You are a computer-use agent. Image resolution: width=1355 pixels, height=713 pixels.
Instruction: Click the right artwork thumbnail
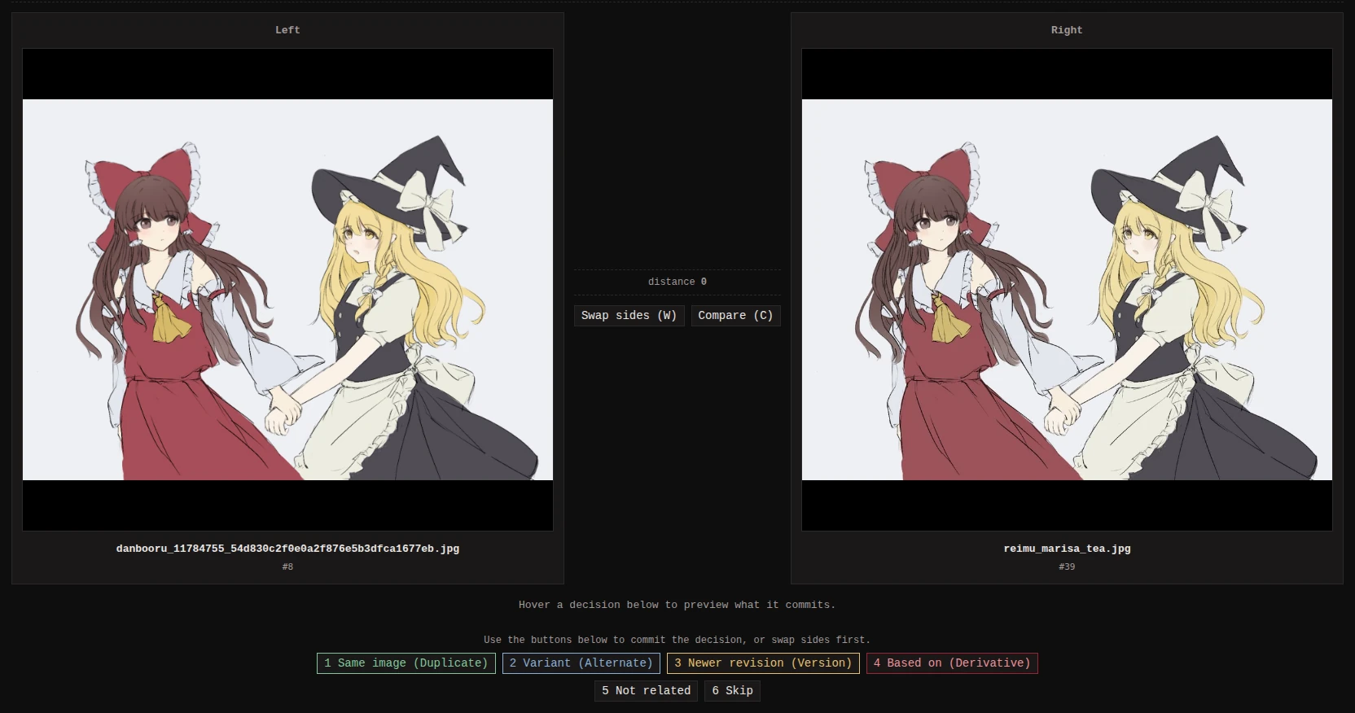click(1067, 290)
